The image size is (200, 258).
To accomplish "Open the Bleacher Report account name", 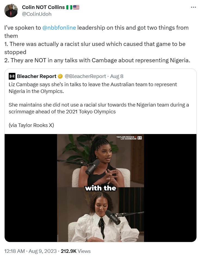I will [x=36, y=76].
